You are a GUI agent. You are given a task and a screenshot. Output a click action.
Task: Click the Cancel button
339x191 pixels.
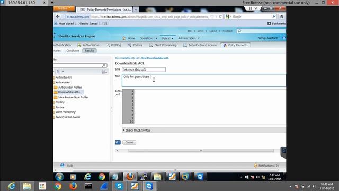pyautogui.click(x=129, y=142)
